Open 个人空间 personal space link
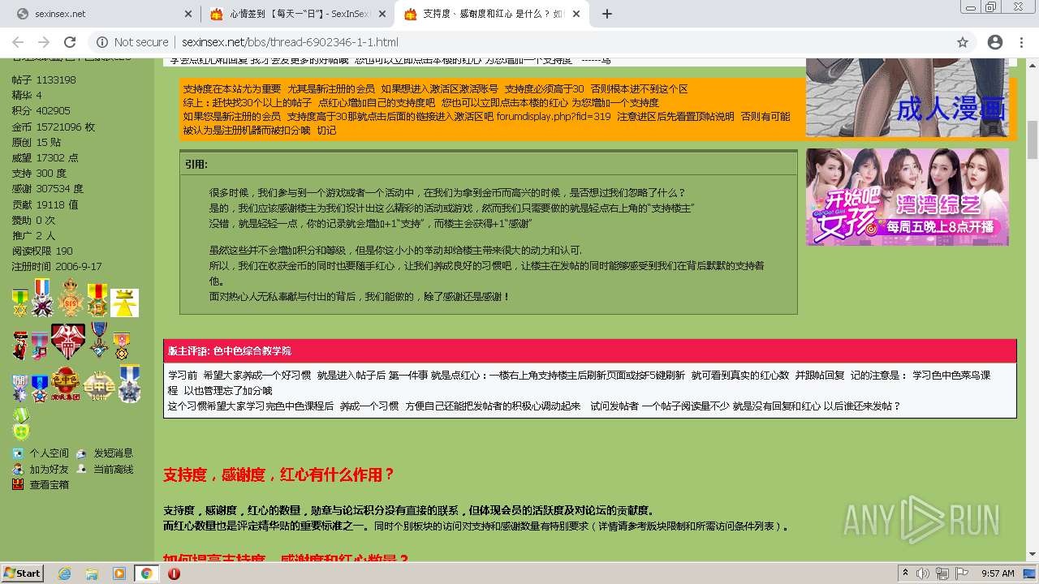The height and width of the screenshot is (584, 1039). (49, 453)
